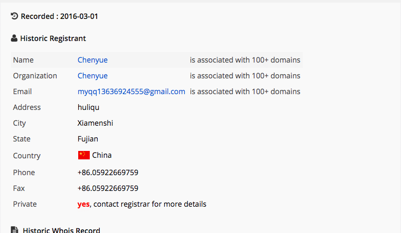Click the state value Fujian

coord(88,139)
